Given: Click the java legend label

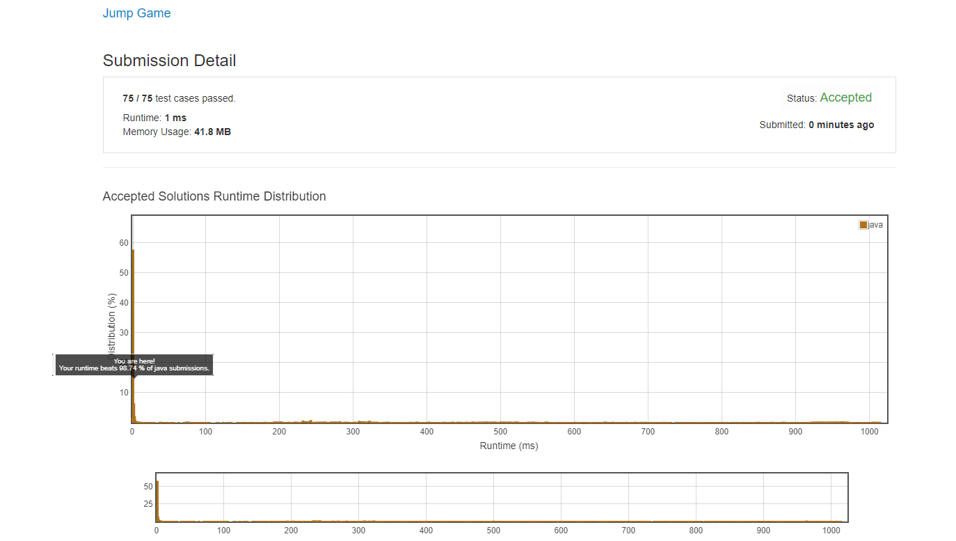Looking at the screenshot, I should tap(875, 225).
